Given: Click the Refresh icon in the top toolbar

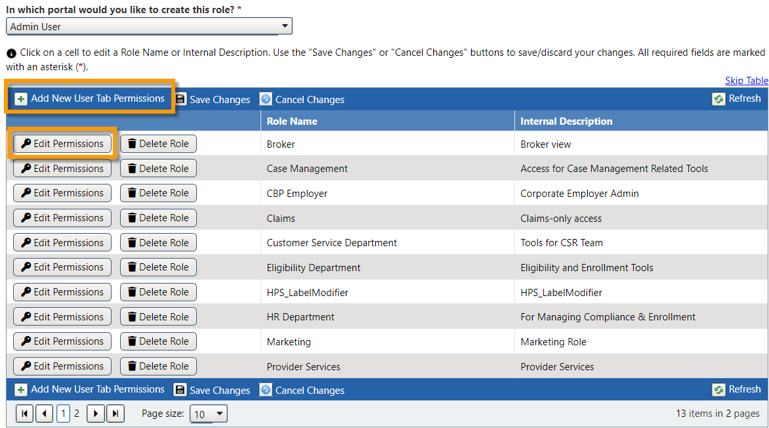Looking at the screenshot, I should coord(719,98).
